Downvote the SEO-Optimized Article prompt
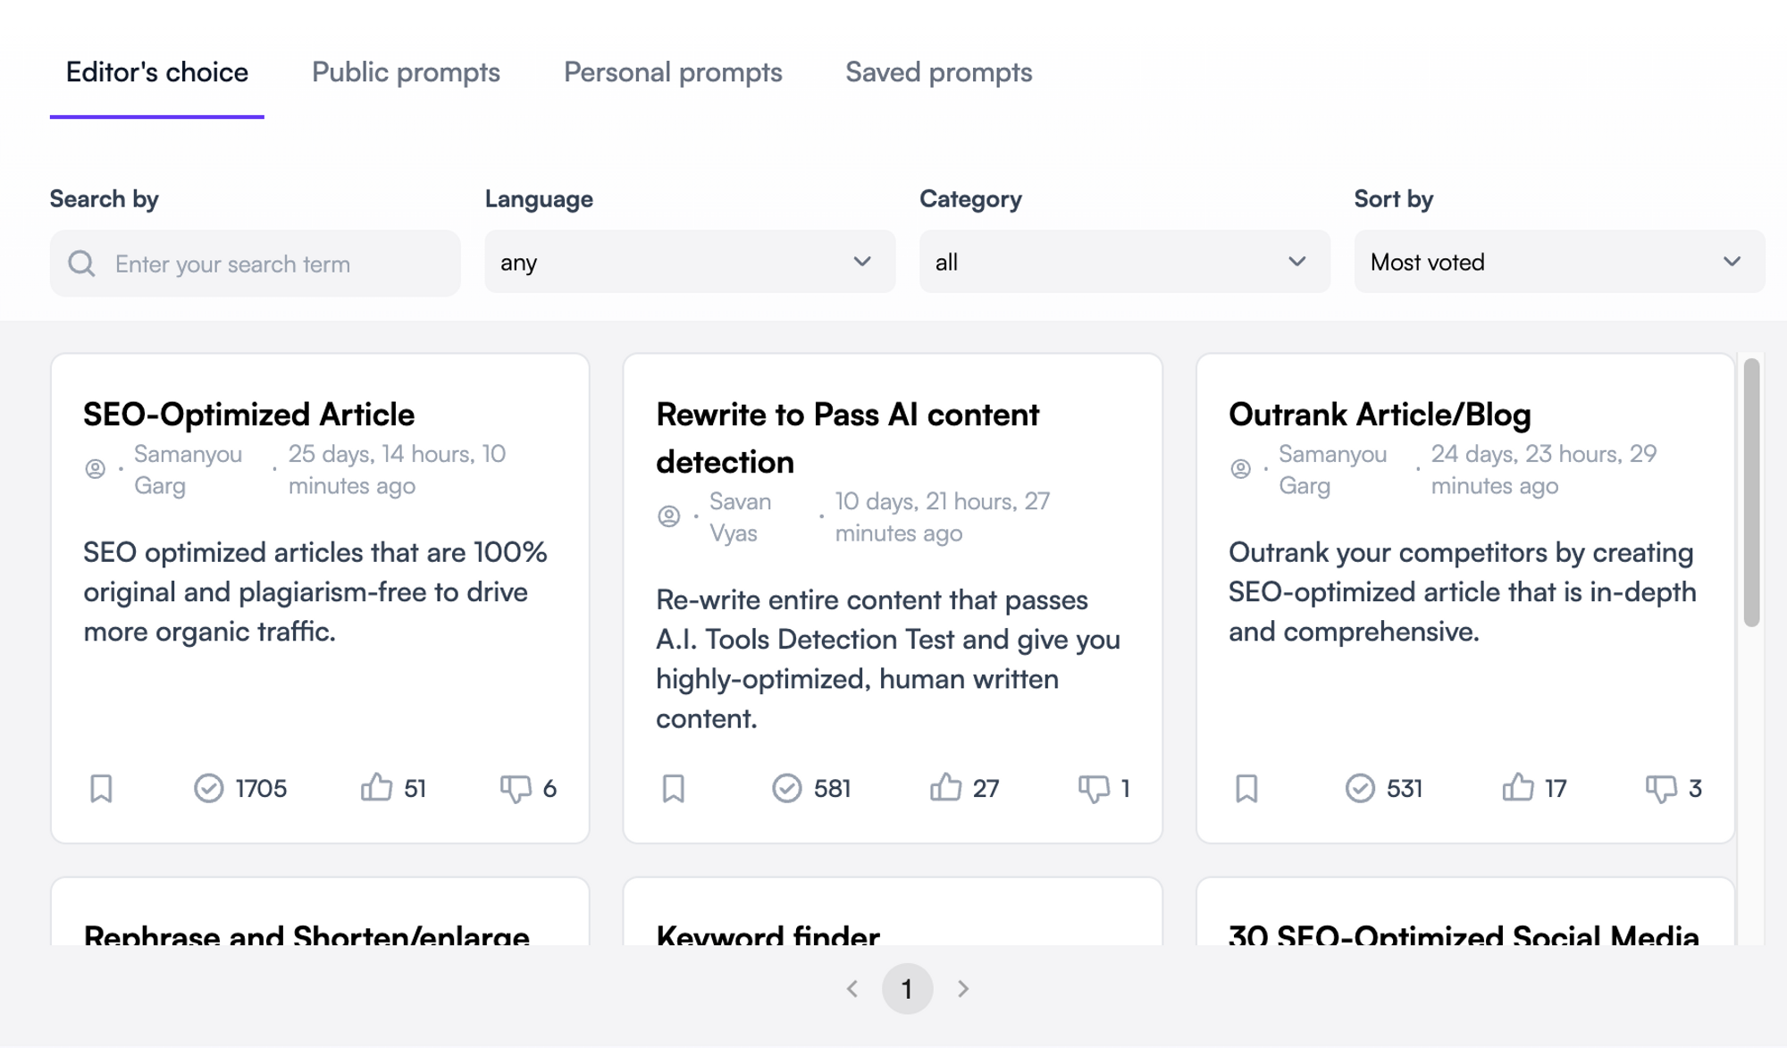Viewport: 1787px width, 1048px height. [x=518, y=788]
